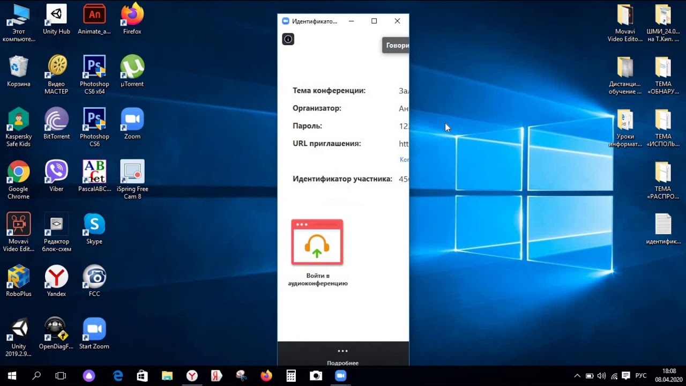Launch Photoshop CS6 x64 shortcut
686x386 pixels.
pos(94,75)
